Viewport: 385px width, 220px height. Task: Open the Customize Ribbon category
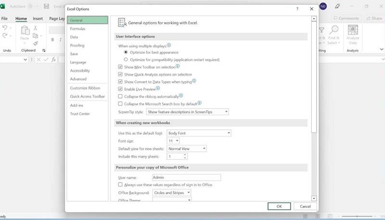88,88
